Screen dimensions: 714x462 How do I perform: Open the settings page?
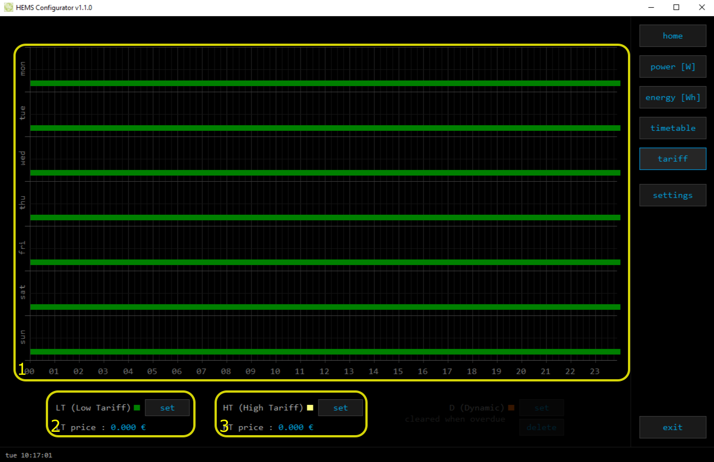pos(673,195)
